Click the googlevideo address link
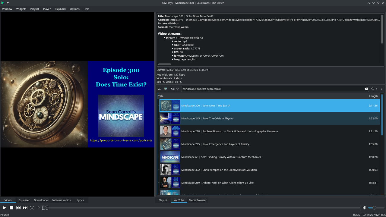This screenshot has height=217, width=386. click(x=275, y=20)
